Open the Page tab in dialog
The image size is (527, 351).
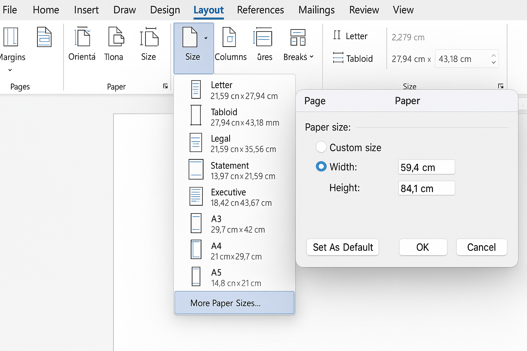click(x=315, y=101)
